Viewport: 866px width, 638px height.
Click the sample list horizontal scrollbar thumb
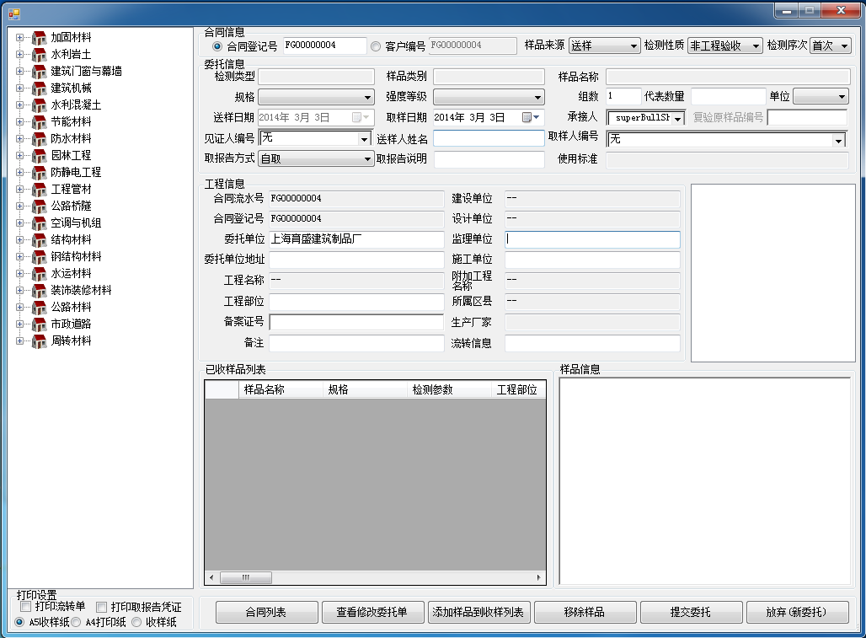(x=246, y=577)
